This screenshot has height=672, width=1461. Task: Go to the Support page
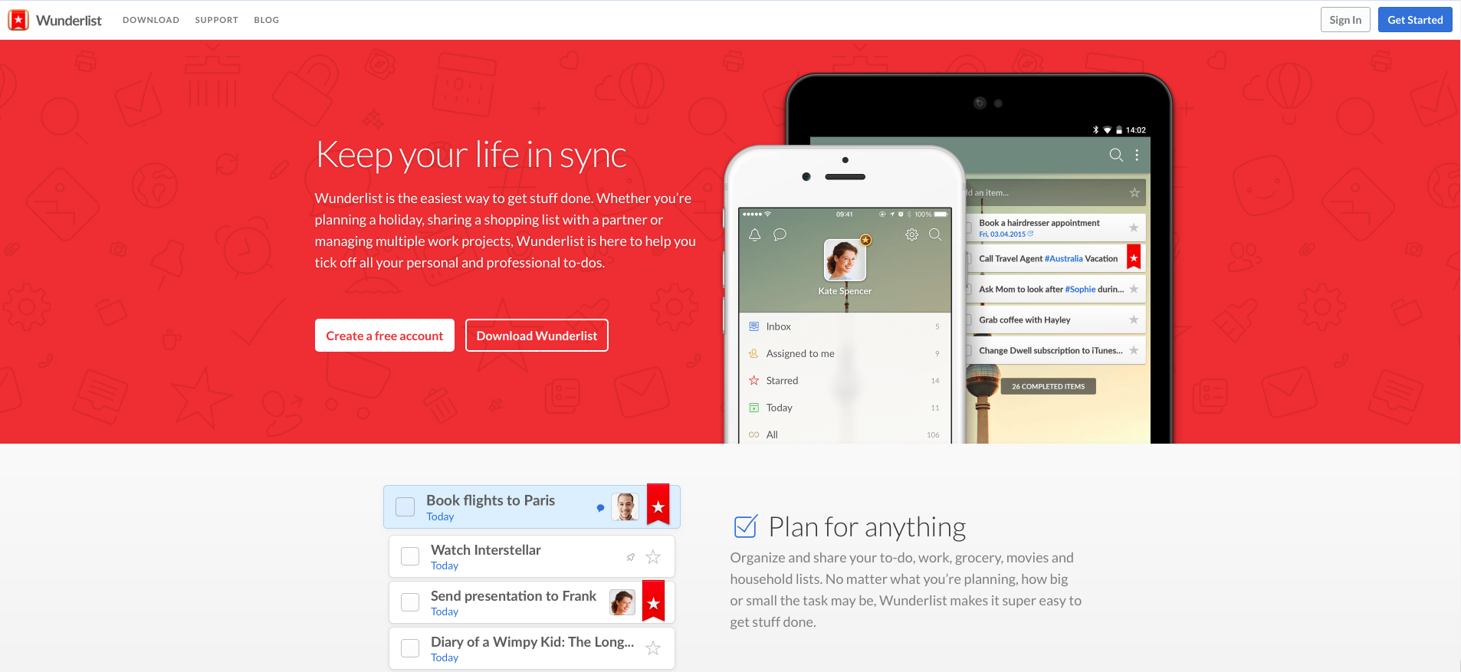[216, 20]
